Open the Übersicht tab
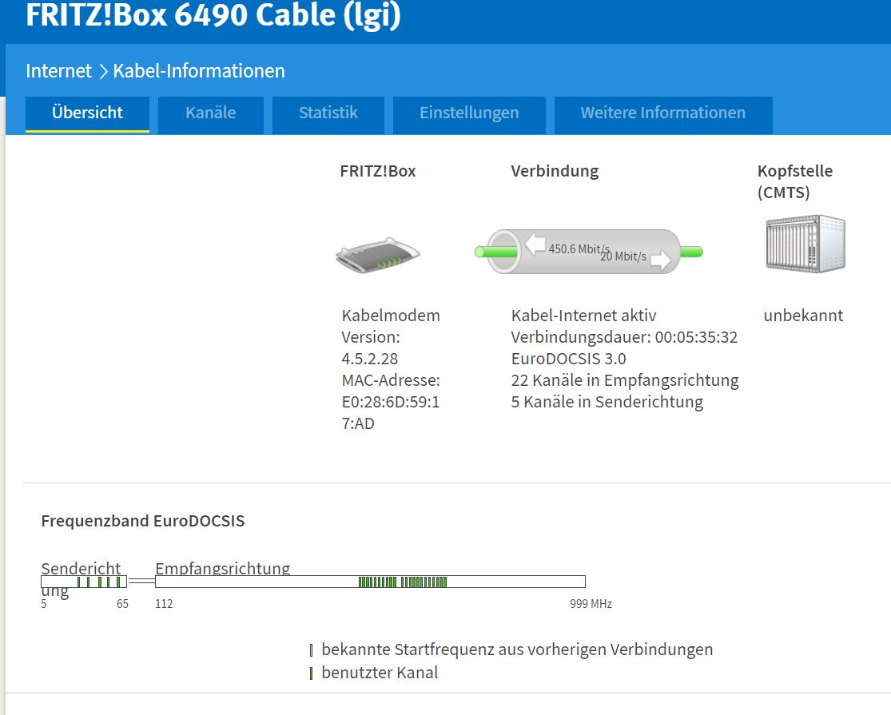The width and height of the screenshot is (891, 715). point(88,113)
